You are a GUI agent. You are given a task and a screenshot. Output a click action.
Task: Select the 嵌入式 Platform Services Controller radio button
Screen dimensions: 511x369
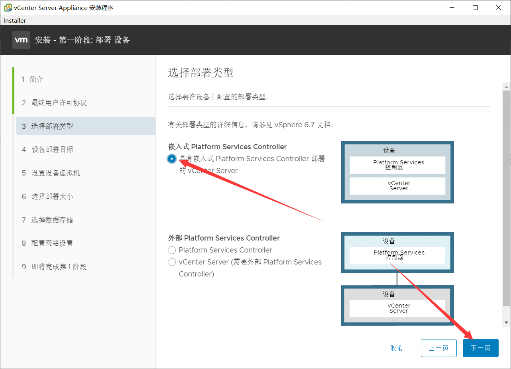tap(171, 158)
